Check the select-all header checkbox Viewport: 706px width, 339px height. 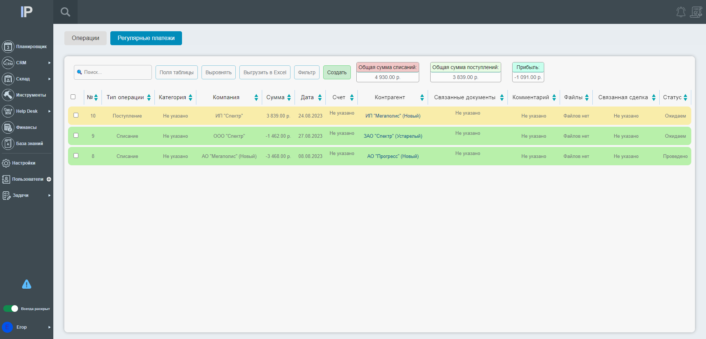73,97
